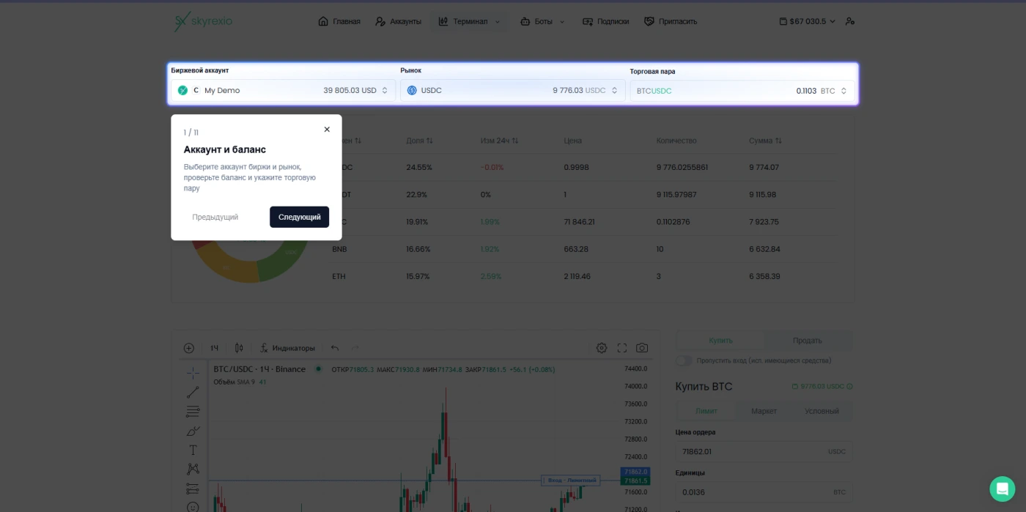Viewport: 1026px width, 512px height.
Task: Click the Количество column header
Action: [x=676, y=141]
